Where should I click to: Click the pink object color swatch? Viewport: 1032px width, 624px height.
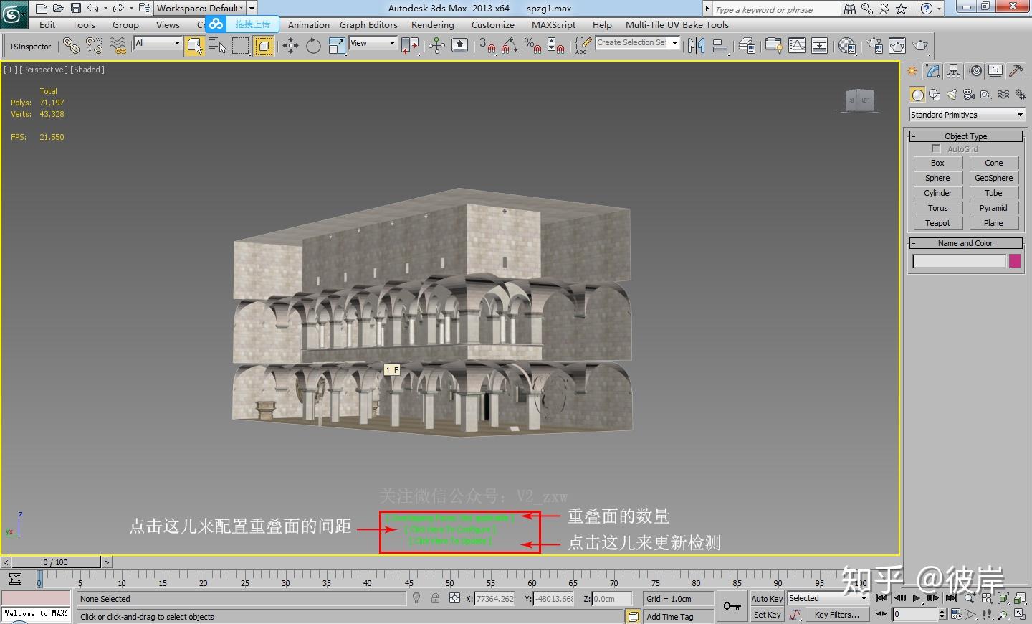pyautogui.click(x=1015, y=261)
